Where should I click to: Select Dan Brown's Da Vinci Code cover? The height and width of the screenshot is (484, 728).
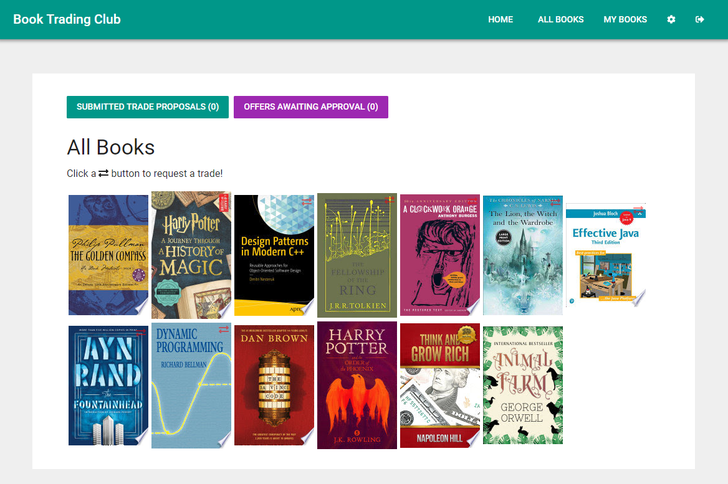[x=274, y=385]
